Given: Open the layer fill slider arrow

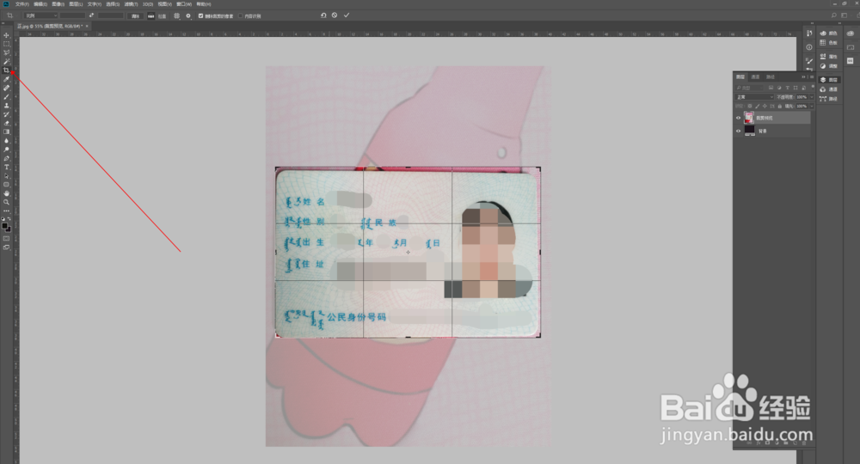Looking at the screenshot, I should [812, 107].
